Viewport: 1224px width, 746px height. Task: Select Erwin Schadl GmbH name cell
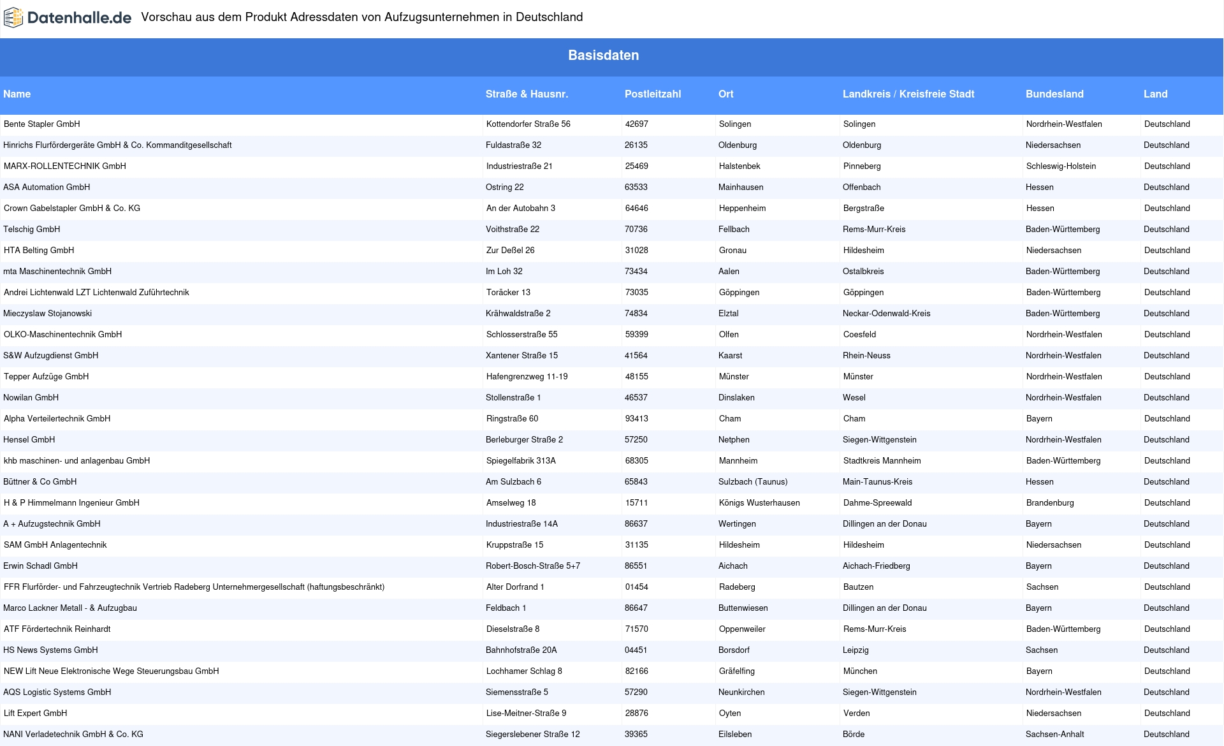tap(41, 566)
